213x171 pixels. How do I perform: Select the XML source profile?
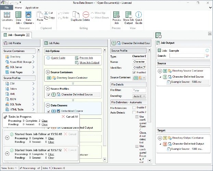20,94
